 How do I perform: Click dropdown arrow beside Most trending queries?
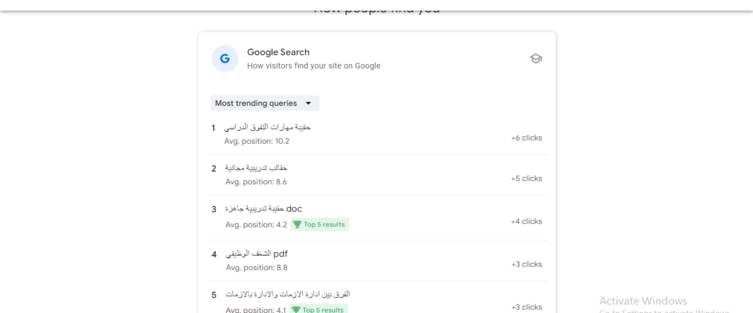[308, 103]
